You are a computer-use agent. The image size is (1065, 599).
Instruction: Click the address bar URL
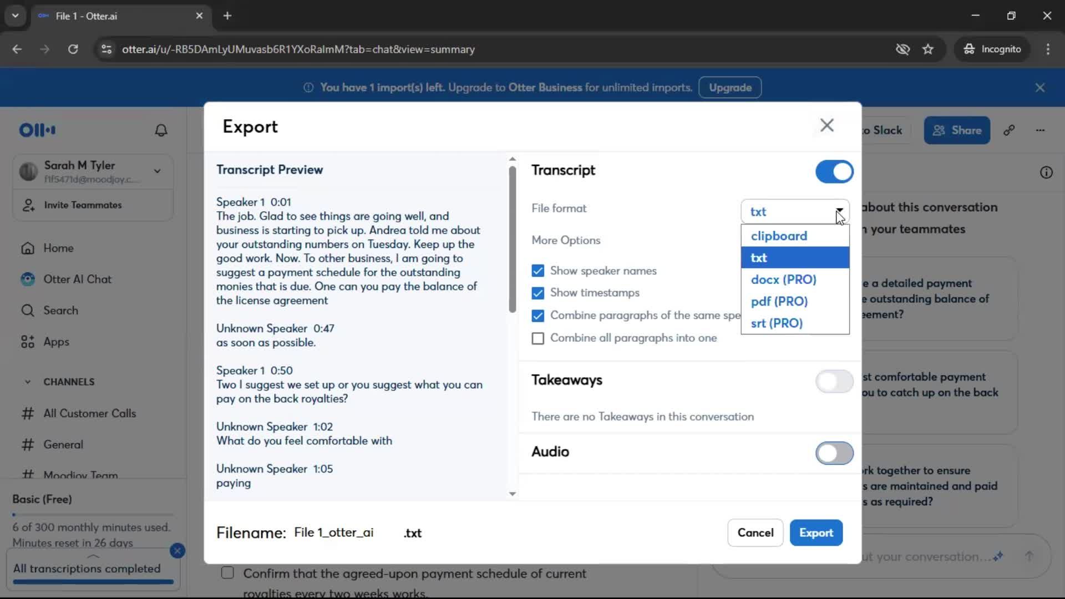tap(298, 49)
